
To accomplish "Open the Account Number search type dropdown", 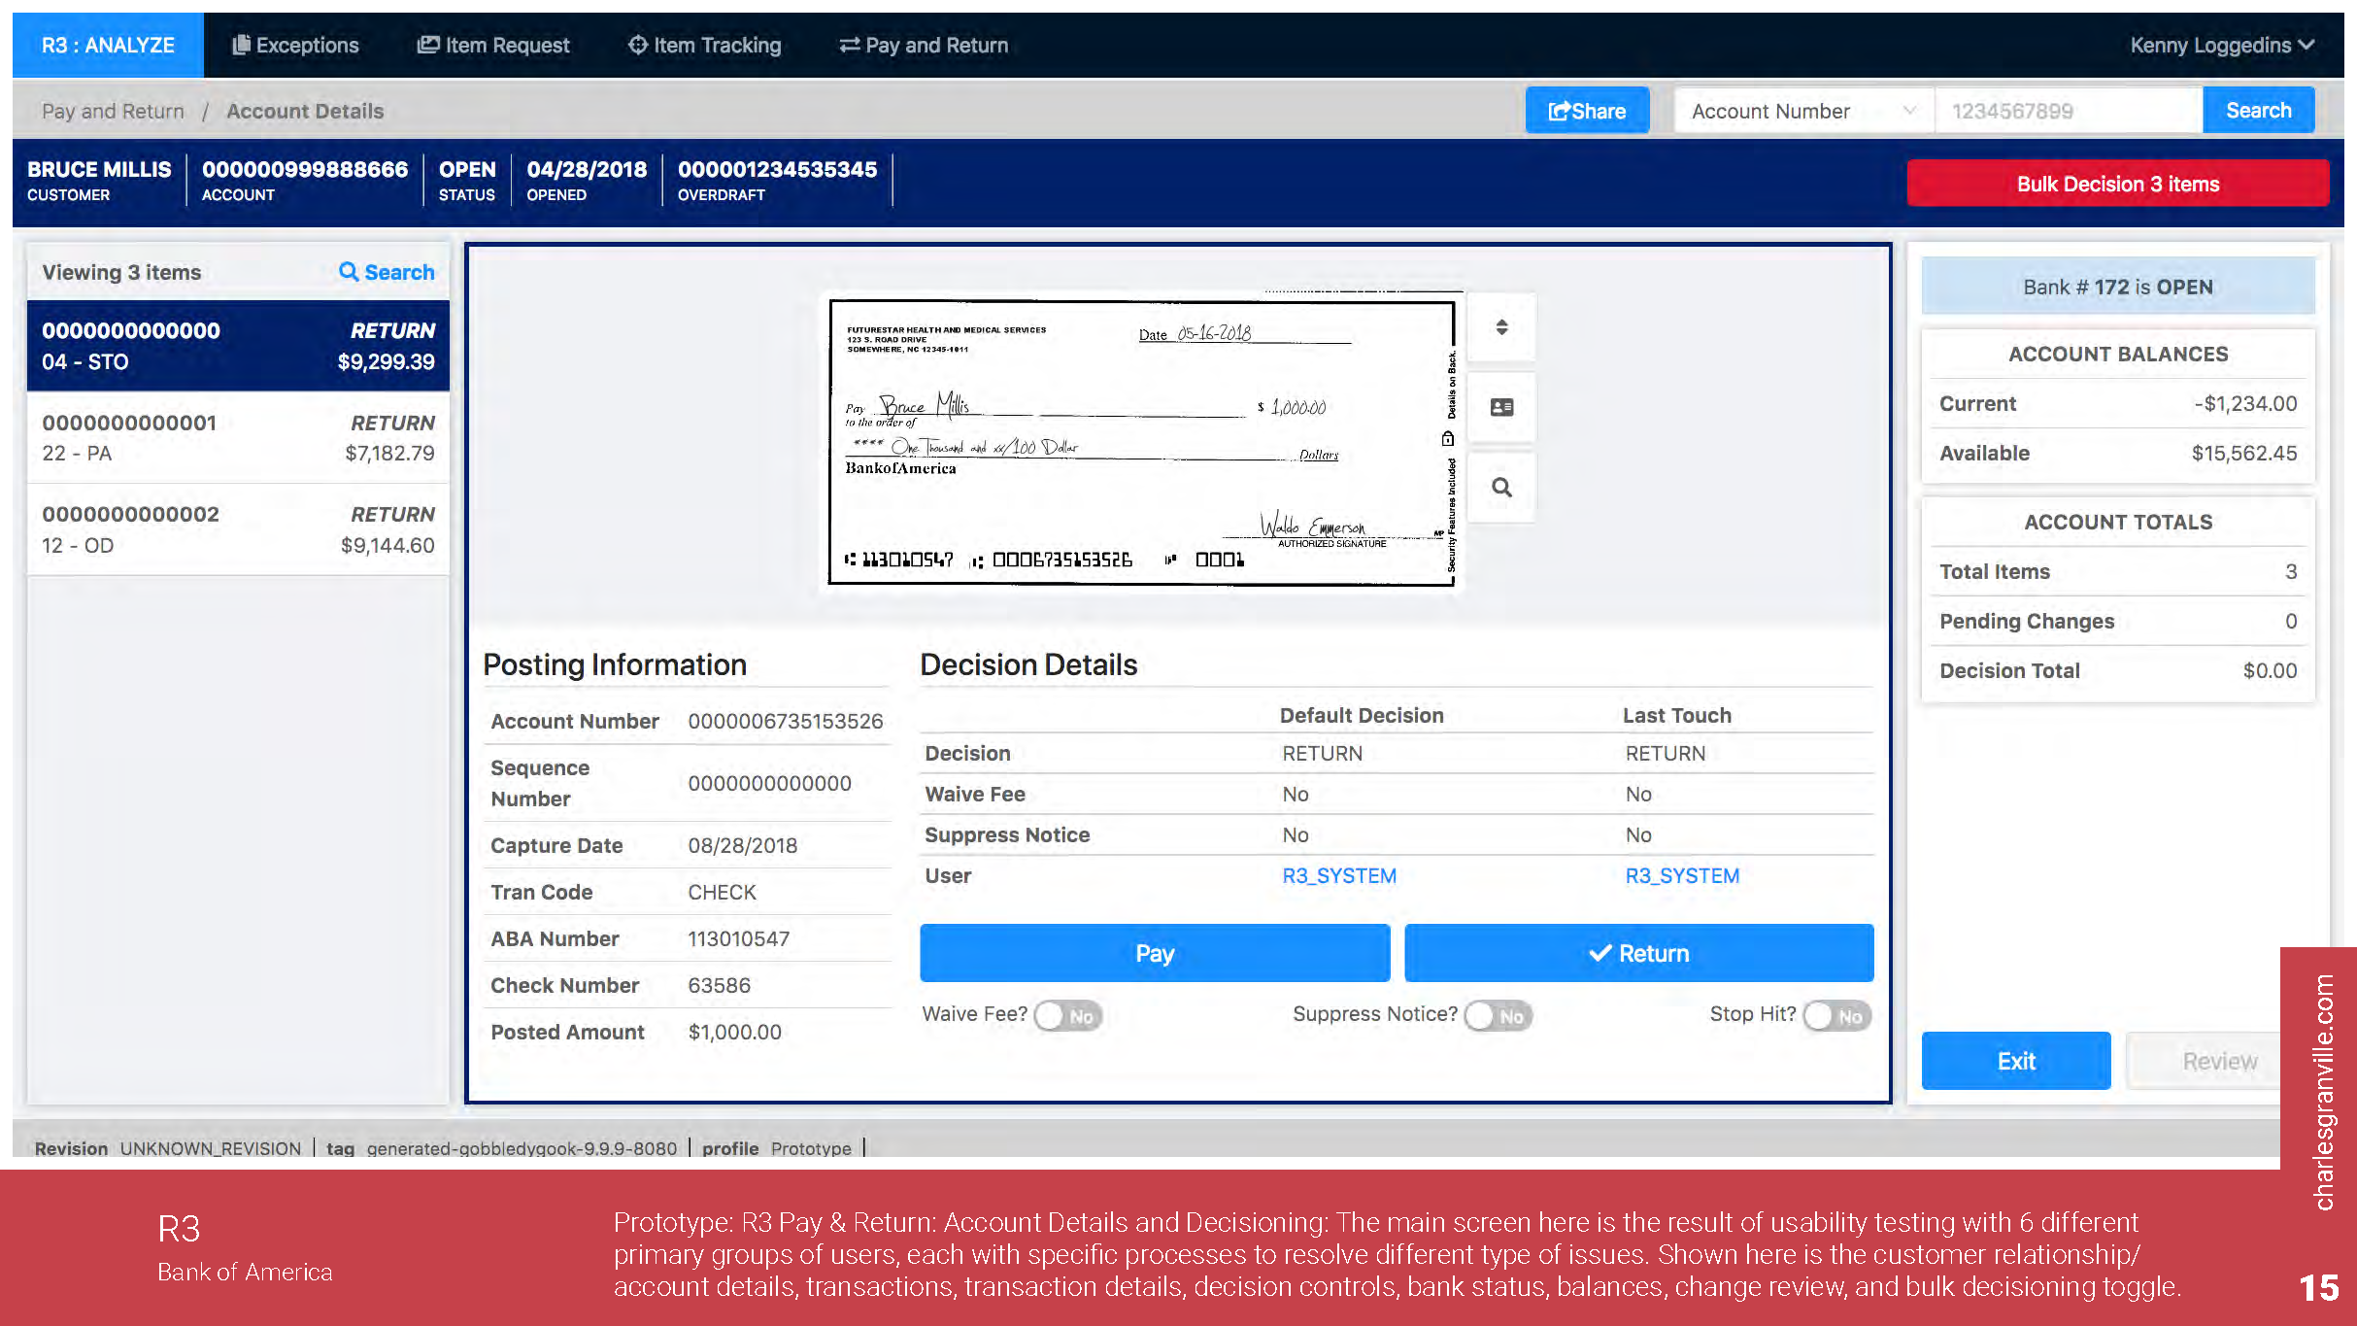I will click(x=1802, y=111).
